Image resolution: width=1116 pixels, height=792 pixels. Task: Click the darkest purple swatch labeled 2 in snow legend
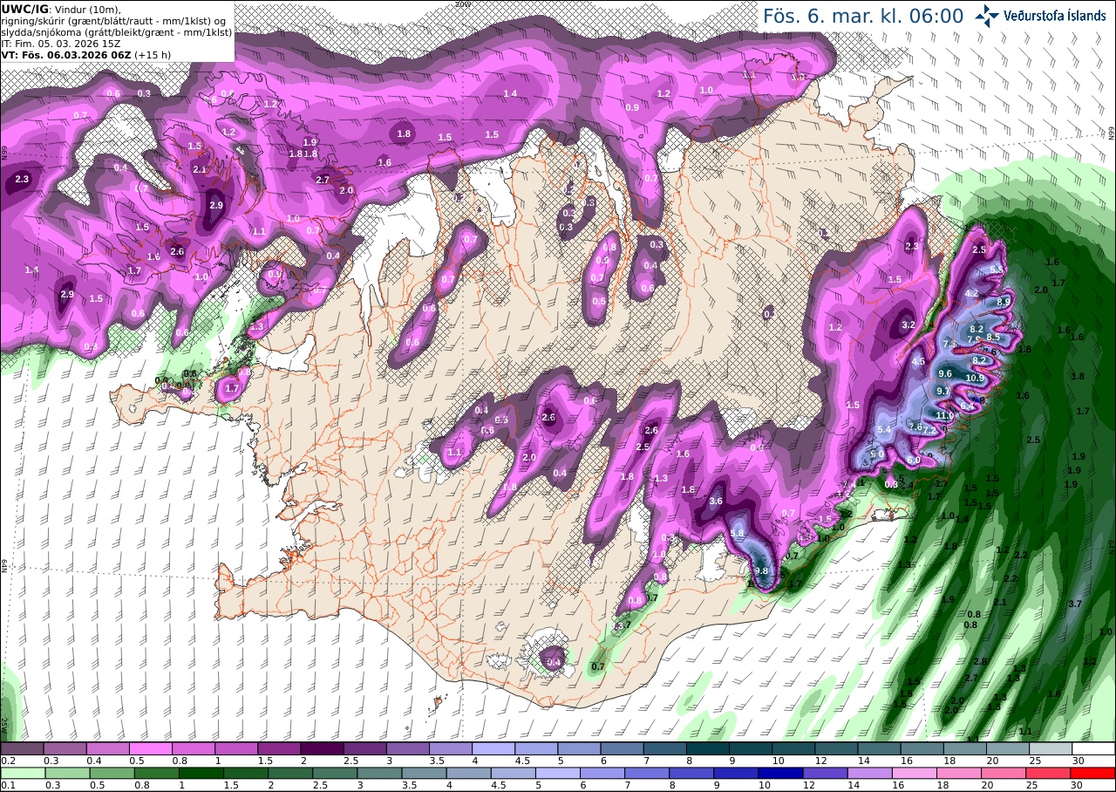pyautogui.click(x=322, y=748)
